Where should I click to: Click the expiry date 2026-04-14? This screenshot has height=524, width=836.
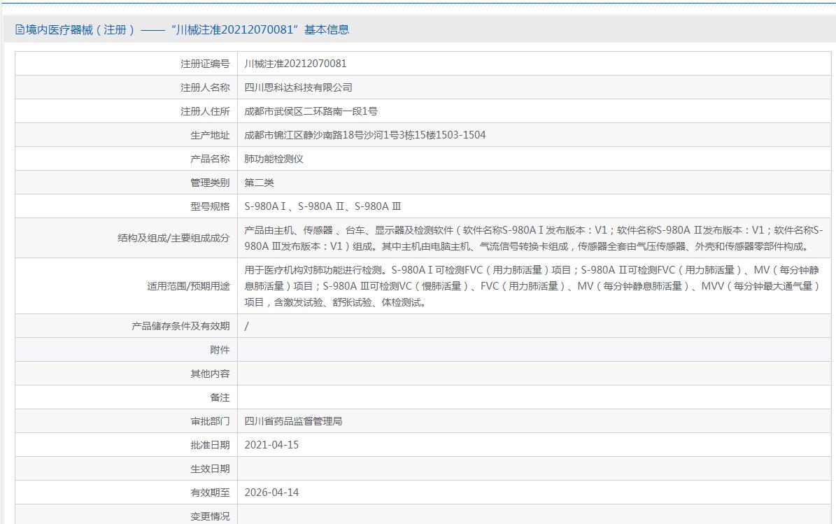point(271,493)
